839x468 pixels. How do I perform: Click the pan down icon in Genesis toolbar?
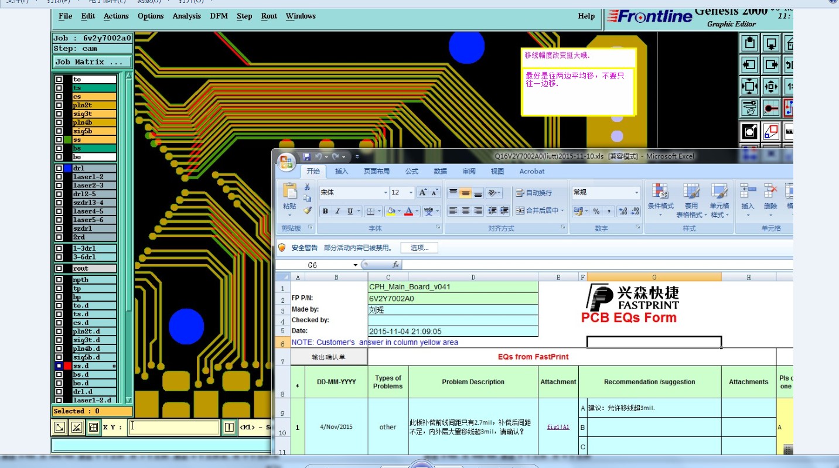click(x=772, y=43)
